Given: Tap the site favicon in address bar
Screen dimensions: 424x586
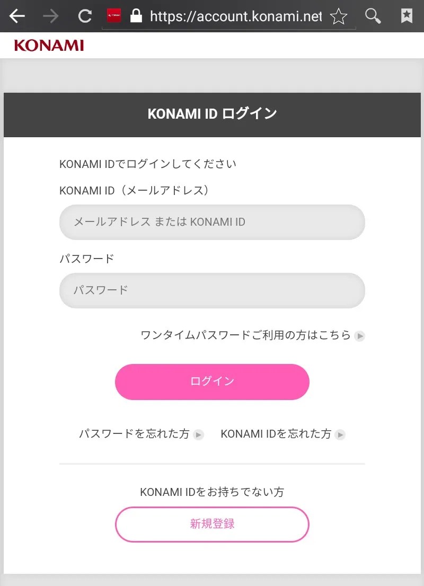Looking at the screenshot, I should point(114,16).
